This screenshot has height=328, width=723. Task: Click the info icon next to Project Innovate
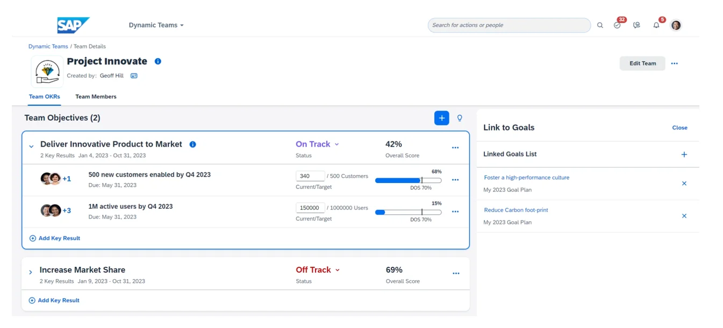(158, 61)
